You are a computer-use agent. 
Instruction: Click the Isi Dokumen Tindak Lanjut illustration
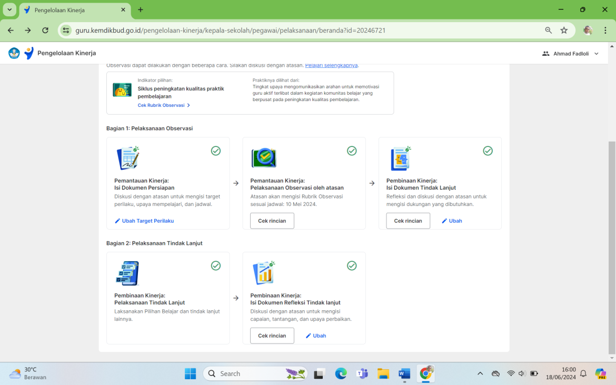click(400, 158)
